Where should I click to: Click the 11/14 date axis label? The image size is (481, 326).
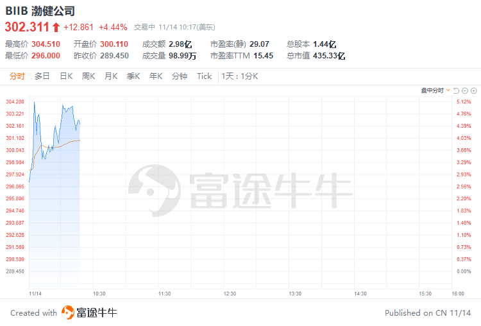pyautogui.click(x=35, y=294)
